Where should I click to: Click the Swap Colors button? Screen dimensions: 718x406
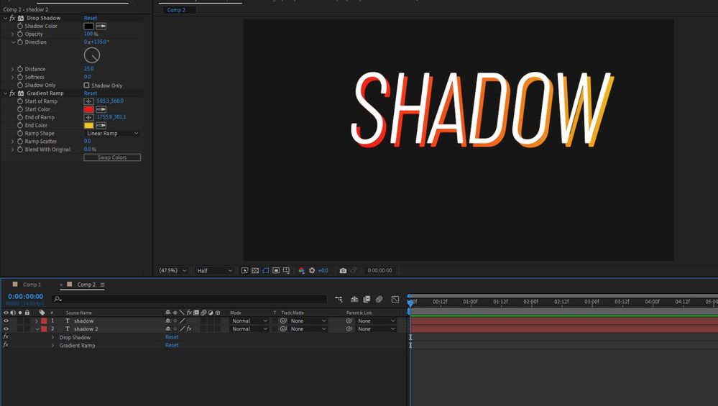pos(112,157)
